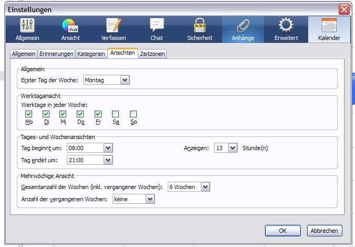
Task: Disable the Fr workday checkbox
Action: point(98,114)
